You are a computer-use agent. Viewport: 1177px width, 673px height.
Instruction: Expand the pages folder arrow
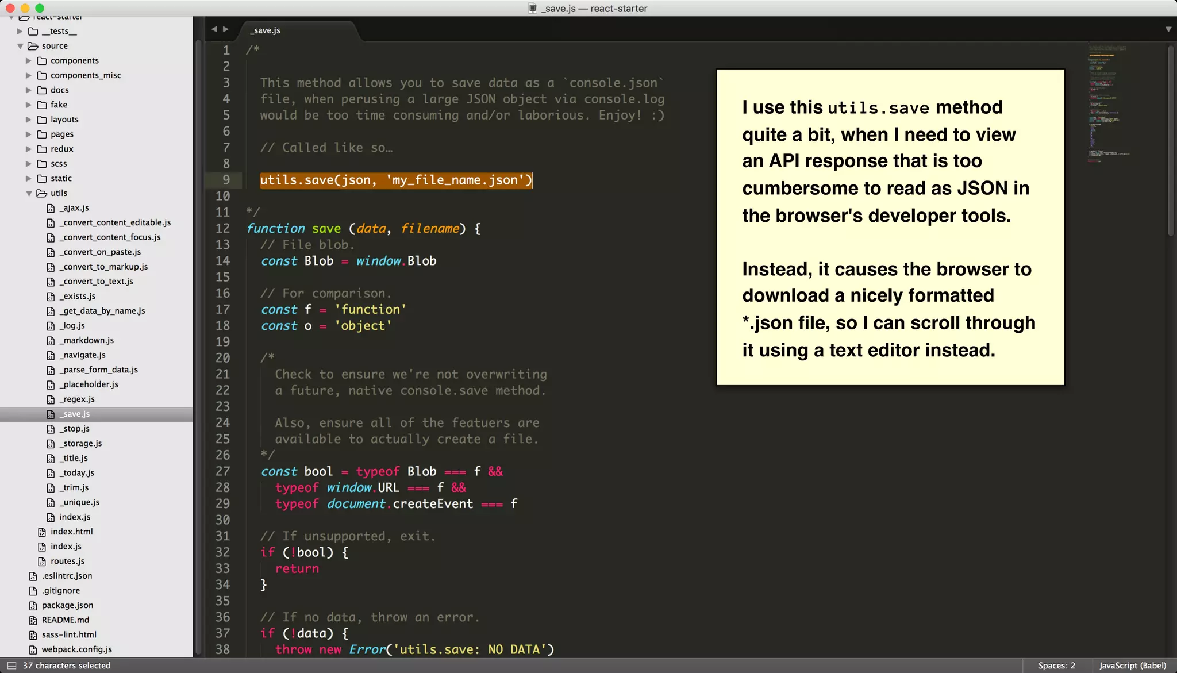tap(29, 134)
